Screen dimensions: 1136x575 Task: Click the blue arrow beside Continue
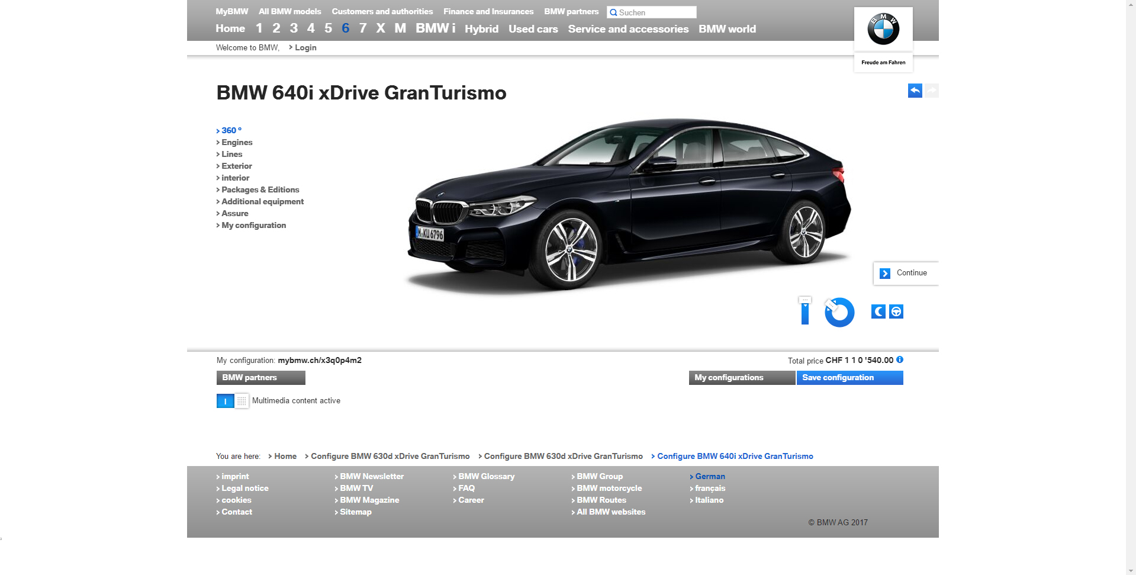(x=885, y=273)
